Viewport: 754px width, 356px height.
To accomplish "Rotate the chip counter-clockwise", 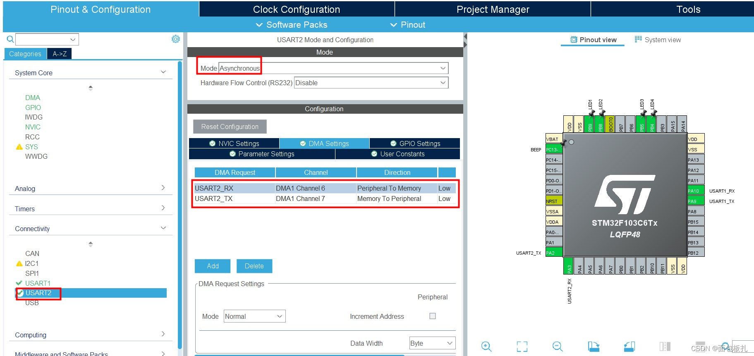I will (630, 346).
